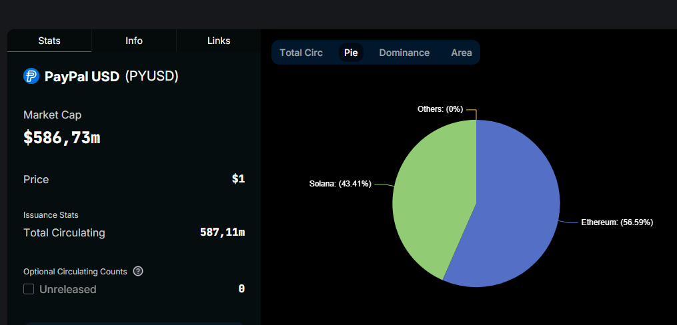Click the $586,73m market cap value
Image resolution: width=677 pixels, height=325 pixels.
62,137
